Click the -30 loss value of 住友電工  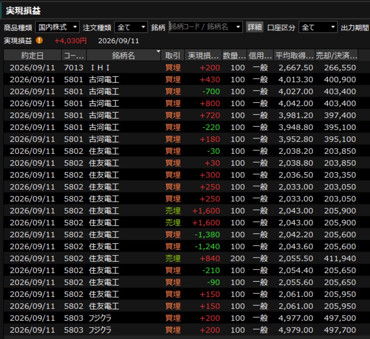pos(213,151)
